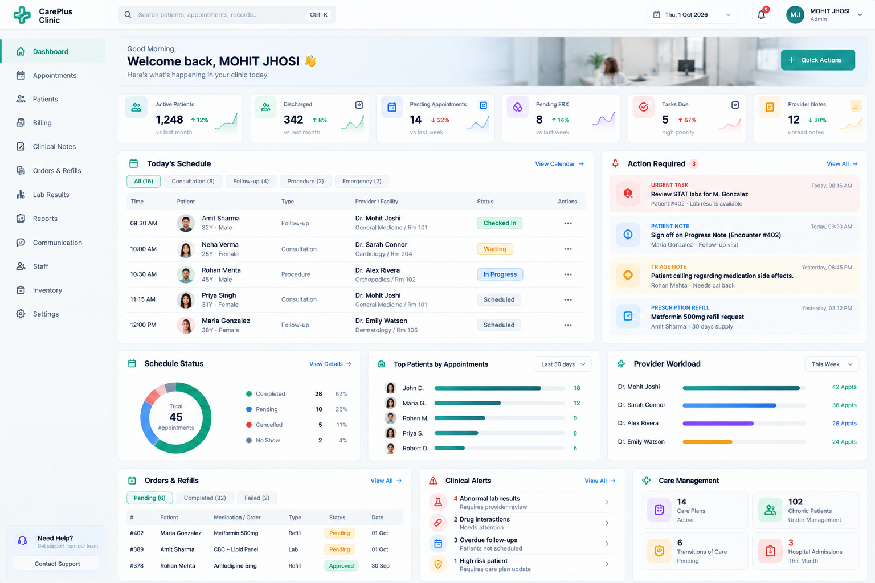Open the row actions menu for Maria Gonzalez
The image size is (875, 583).
point(568,325)
